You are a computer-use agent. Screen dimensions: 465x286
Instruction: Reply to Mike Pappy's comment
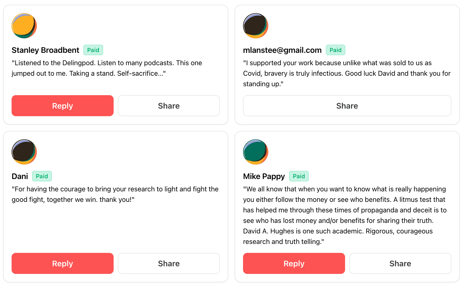294,263
